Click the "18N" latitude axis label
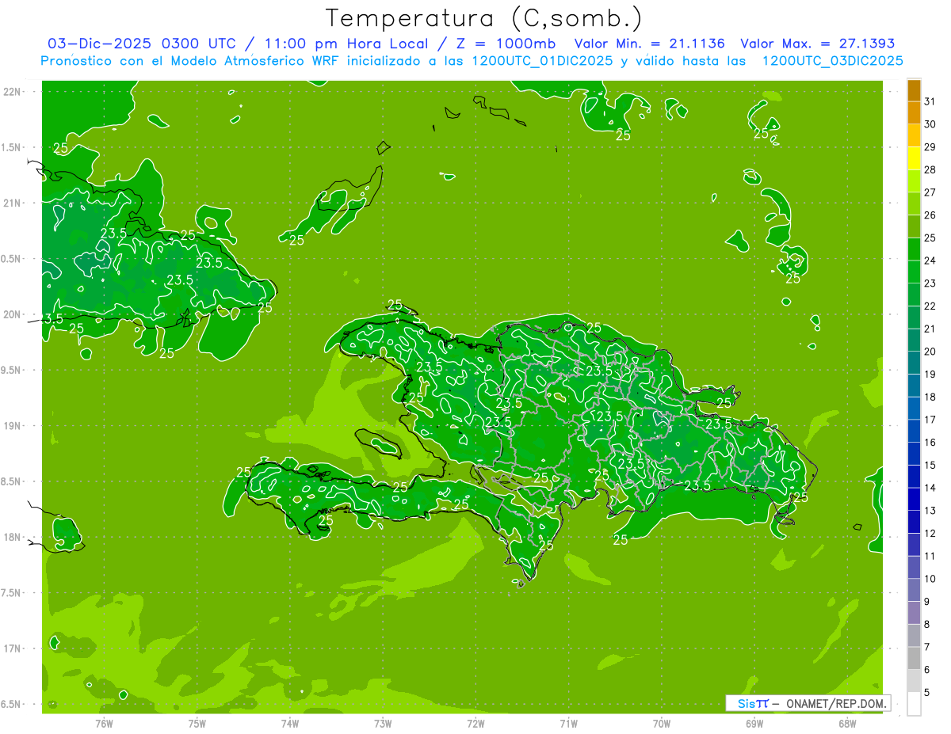The height and width of the screenshot is (734, 951). click(x=13, y=537)
